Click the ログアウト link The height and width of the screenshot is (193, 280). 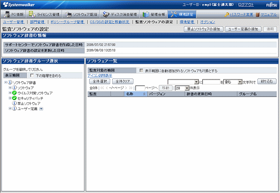tap(246, 4)
